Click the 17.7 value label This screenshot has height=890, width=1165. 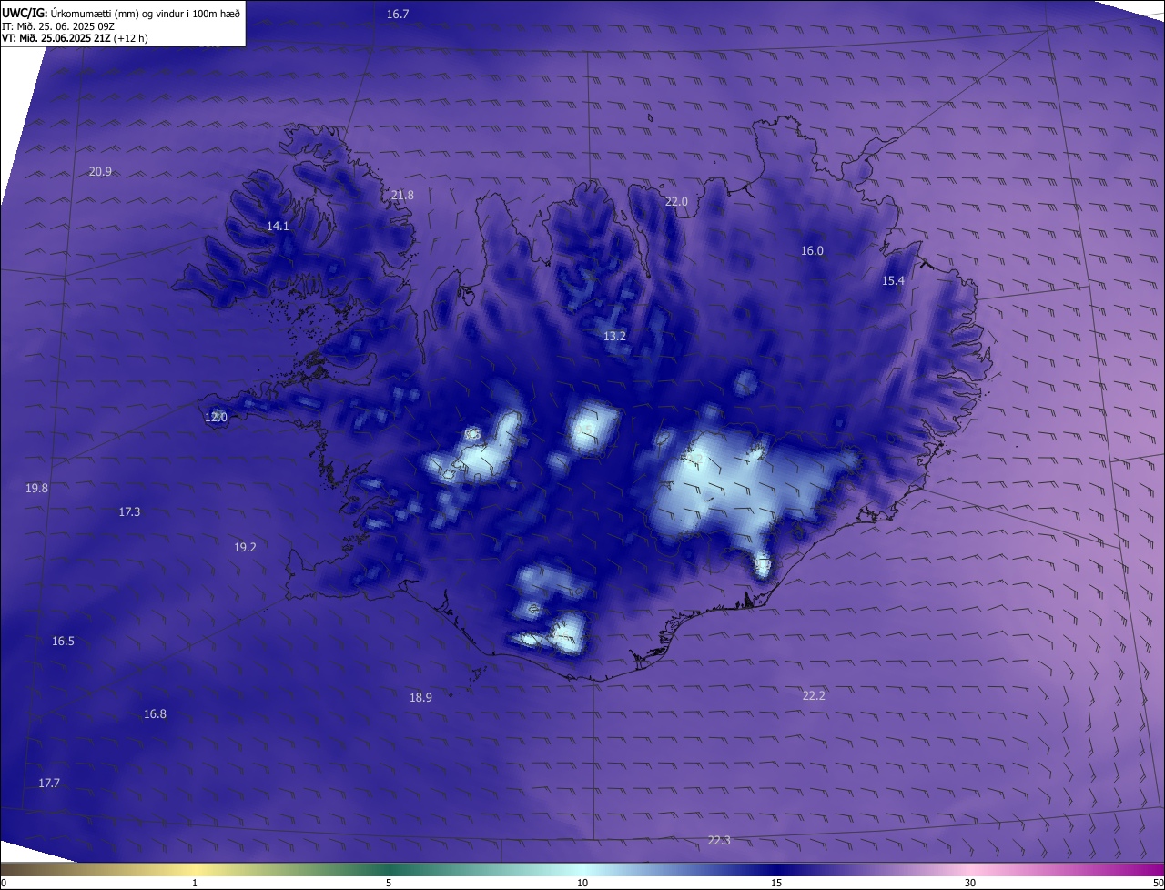click(x=49, y=783)
